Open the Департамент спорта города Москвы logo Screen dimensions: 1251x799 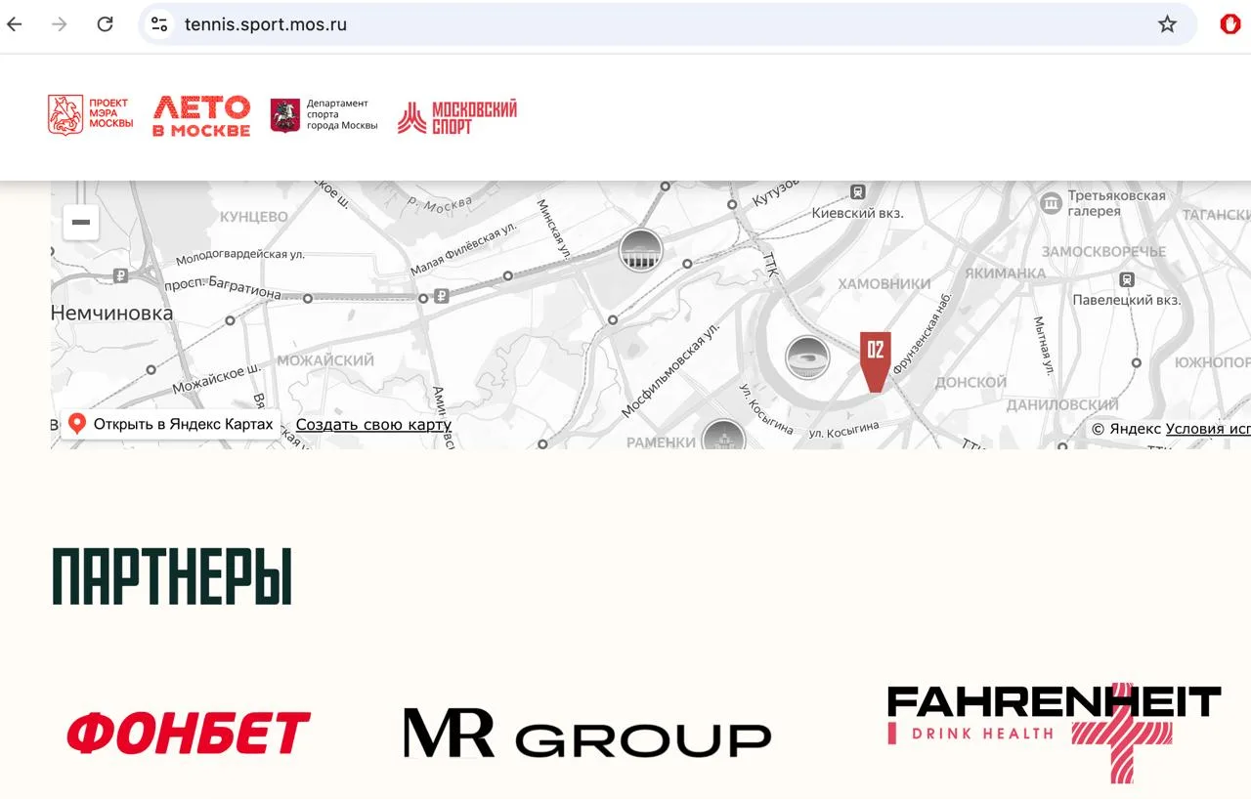point(324,115)
